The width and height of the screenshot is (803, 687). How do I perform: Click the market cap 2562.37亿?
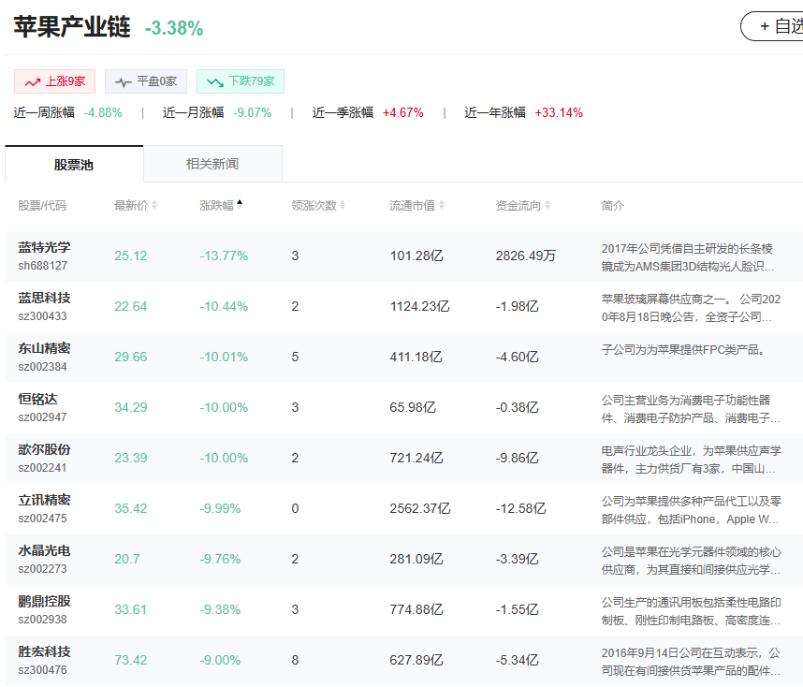tap(420, 508)
